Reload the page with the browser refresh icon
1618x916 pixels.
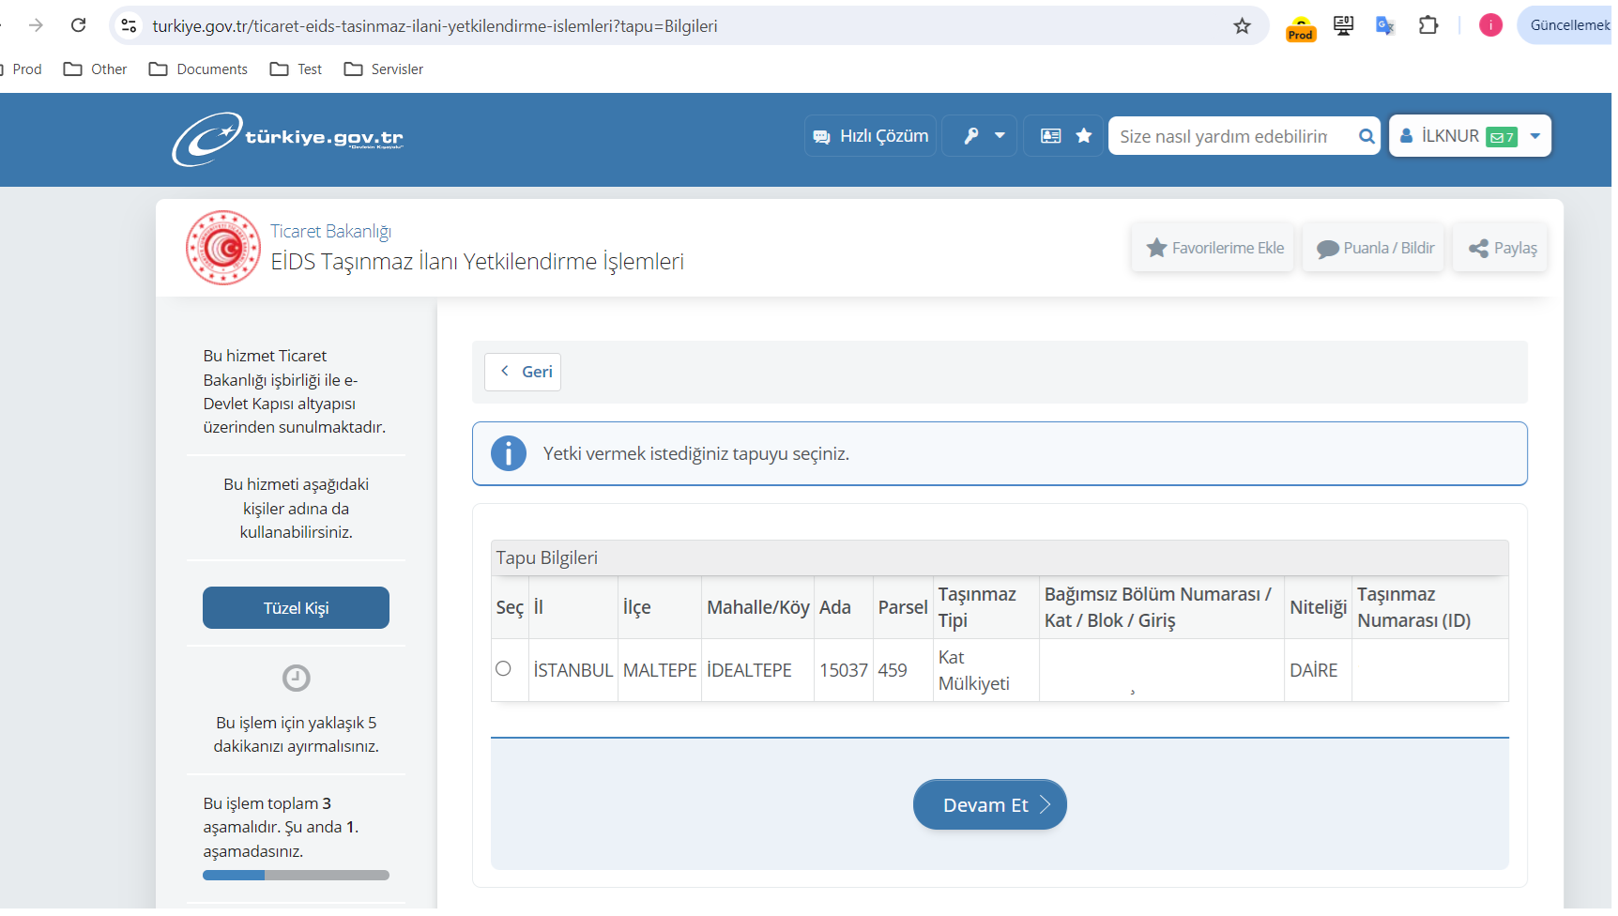coord(79,25)
